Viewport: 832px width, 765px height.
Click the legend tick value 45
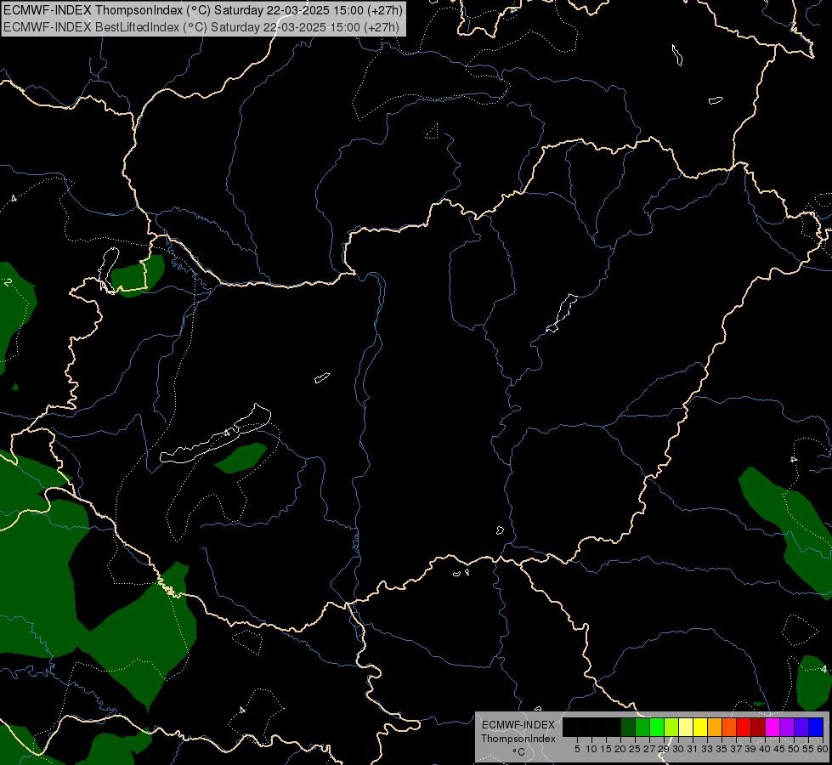[x=779, y=749]
